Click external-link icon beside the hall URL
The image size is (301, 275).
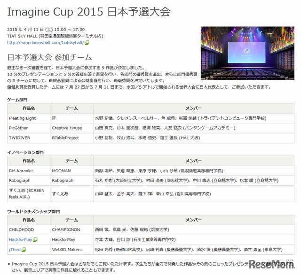[x=87, y=43]
